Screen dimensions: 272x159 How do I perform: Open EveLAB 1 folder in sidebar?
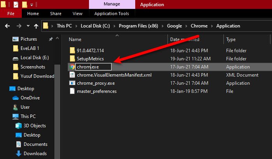[30, 48]
